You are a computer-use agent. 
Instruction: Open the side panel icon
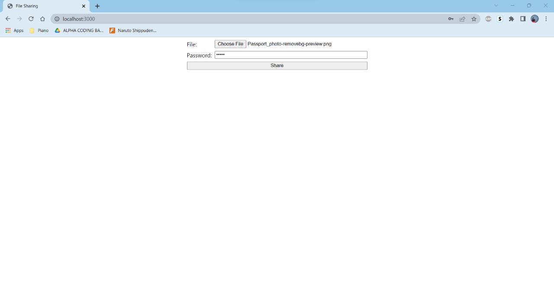pyautogui.click(x=523, y=19)
